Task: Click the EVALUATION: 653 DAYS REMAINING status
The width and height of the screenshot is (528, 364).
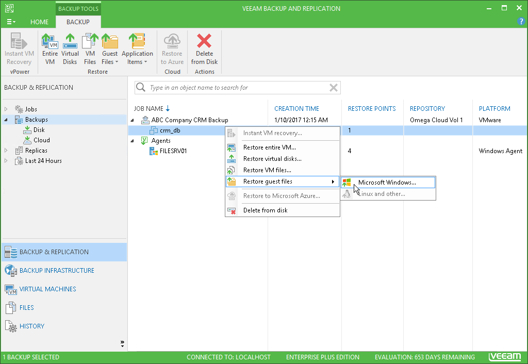Action: pos(425,357)
